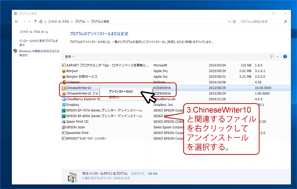297x189 pixels.
Task: Click version 4.18 of CCleaner
Action: [x=258, y=82]
